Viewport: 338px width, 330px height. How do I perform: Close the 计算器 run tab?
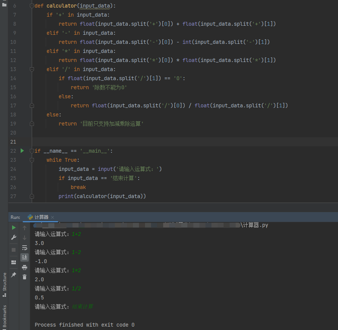[x=52, y=217]
